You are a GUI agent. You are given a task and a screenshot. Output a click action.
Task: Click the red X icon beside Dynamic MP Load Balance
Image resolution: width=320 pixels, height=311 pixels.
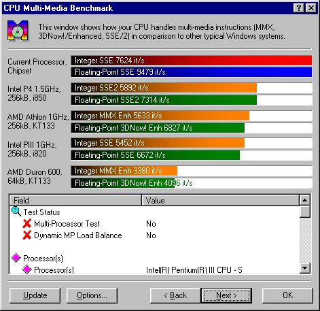coord(27,235)
